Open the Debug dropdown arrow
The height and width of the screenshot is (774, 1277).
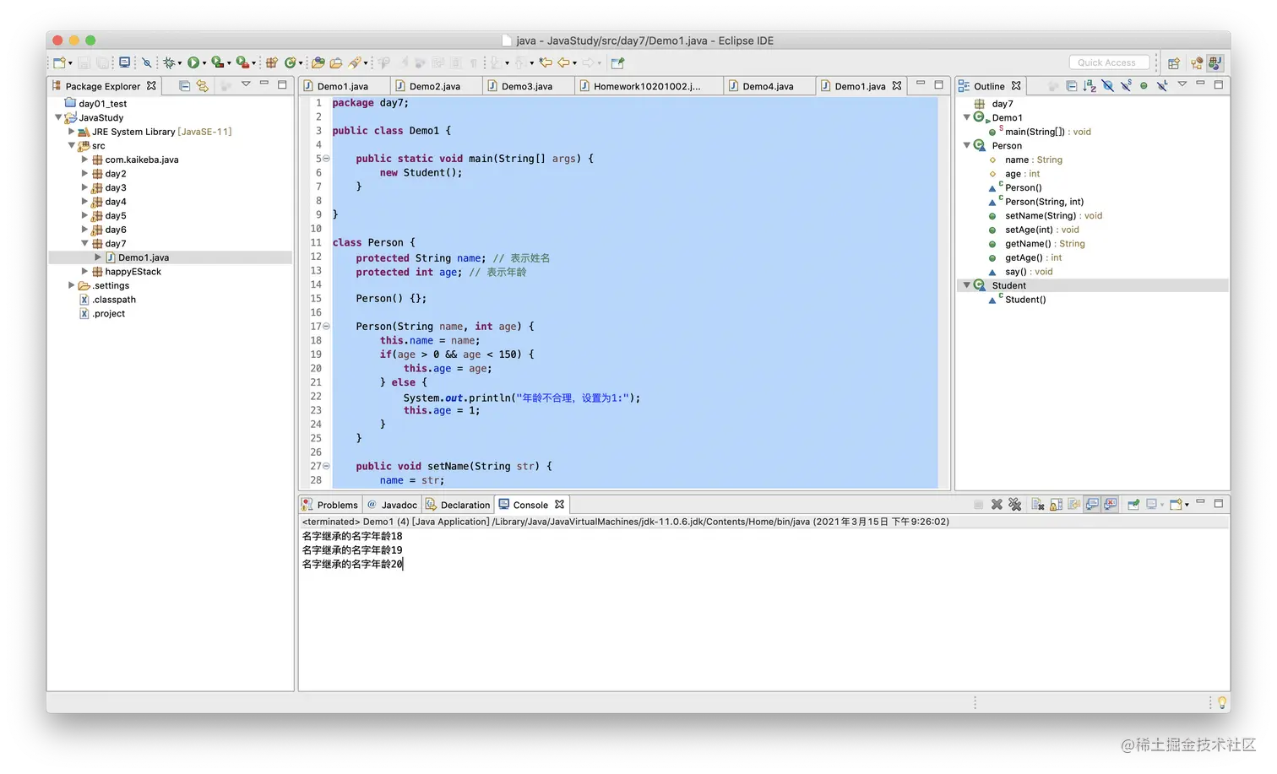coord(180,63)
